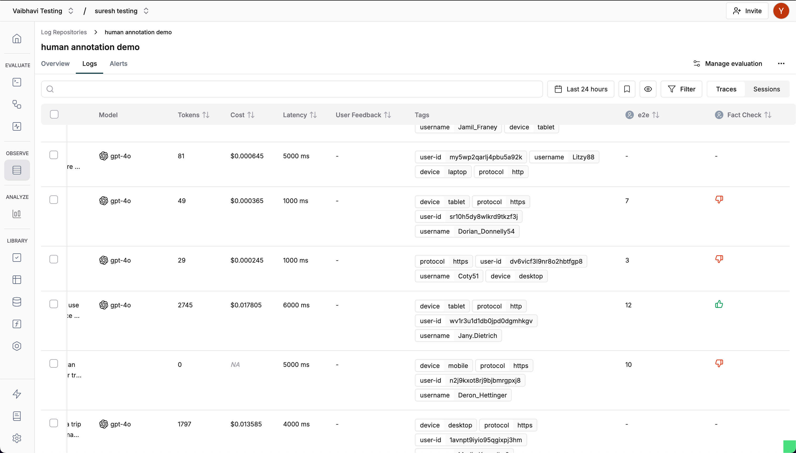Click the e2e column annotator icon
The height and width of the screenshot is (453, 796).
tap(629, 115)
